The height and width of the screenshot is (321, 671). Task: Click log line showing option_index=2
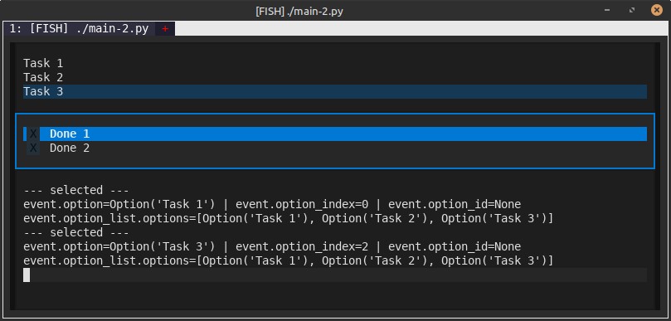point(272,246)
